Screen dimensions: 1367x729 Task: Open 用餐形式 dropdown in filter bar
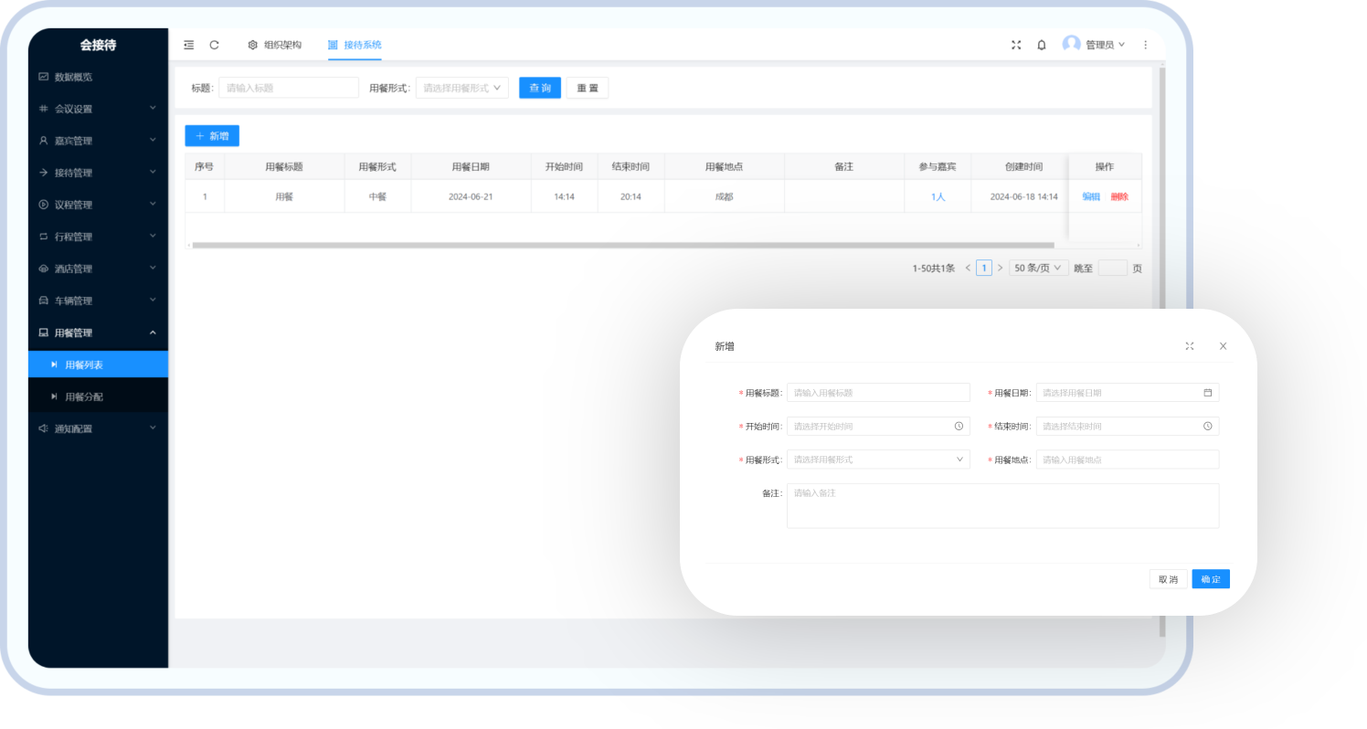[x=461, y=88]
